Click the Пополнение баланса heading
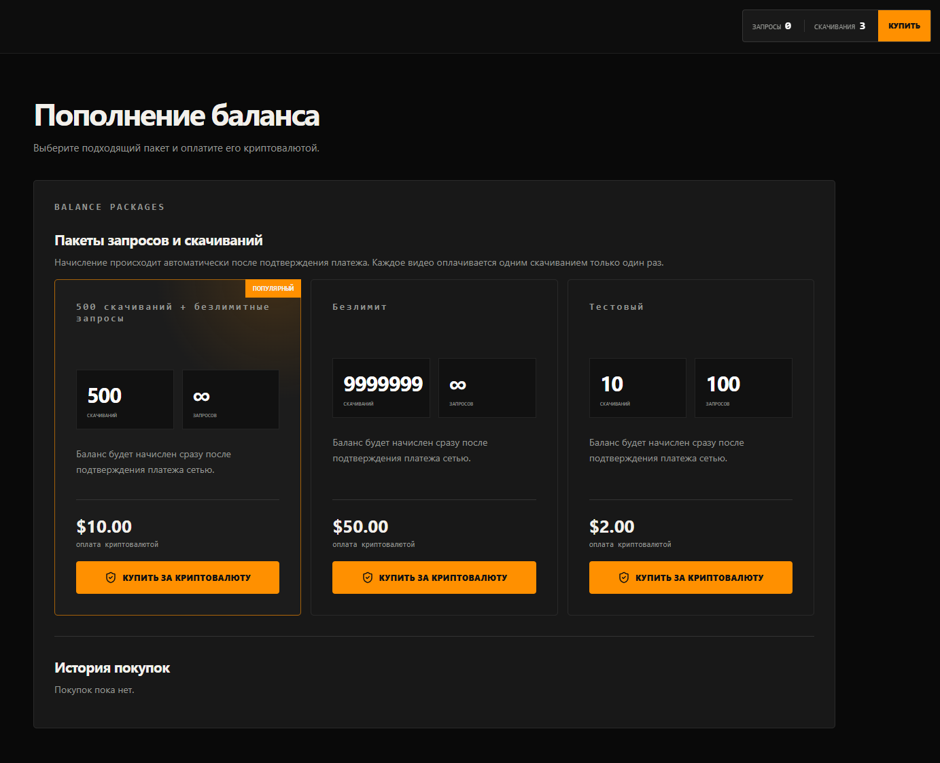 [177, 116]
